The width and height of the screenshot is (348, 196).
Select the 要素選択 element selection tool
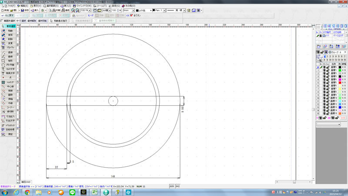click(8, 26)
